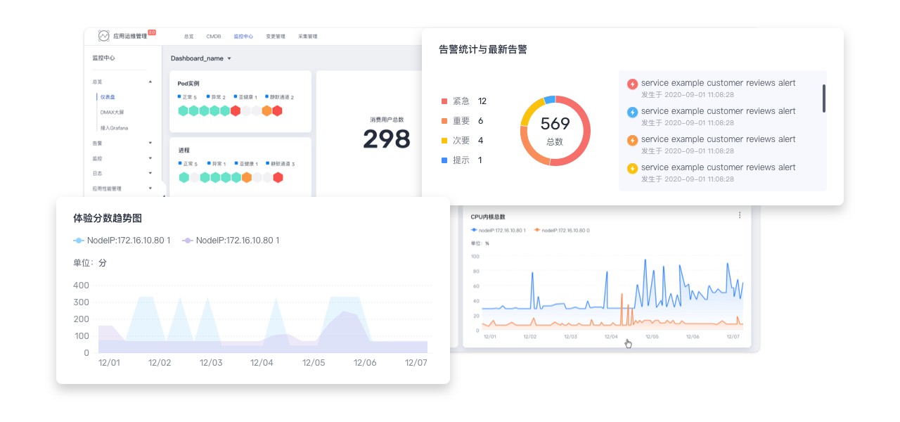
Task: Open DMAX大屏 in the sidebar
Action: pyautogui.click(x=112, y=113)
